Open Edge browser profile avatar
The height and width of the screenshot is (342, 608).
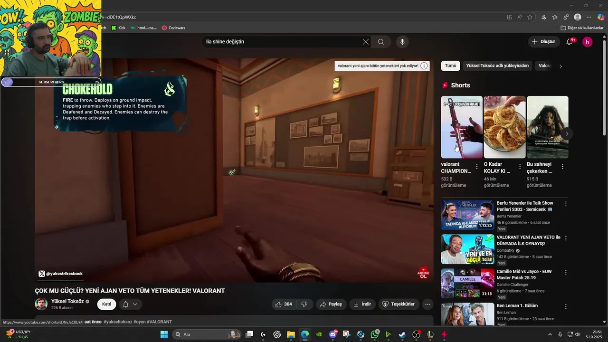point(578,17)
